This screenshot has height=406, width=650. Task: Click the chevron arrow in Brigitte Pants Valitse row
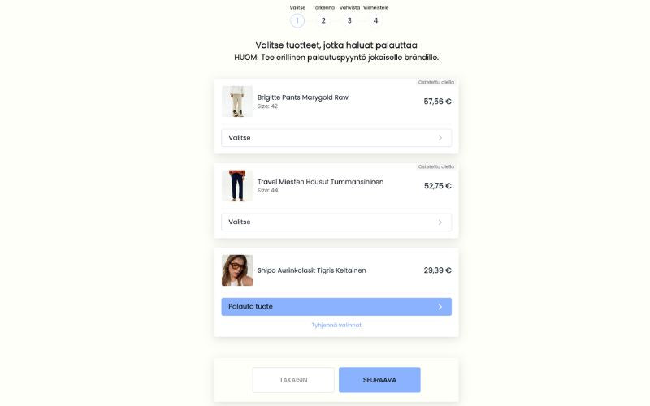440,138
